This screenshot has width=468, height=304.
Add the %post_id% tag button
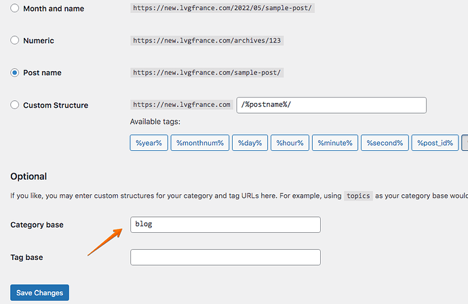tap(435, 143)
